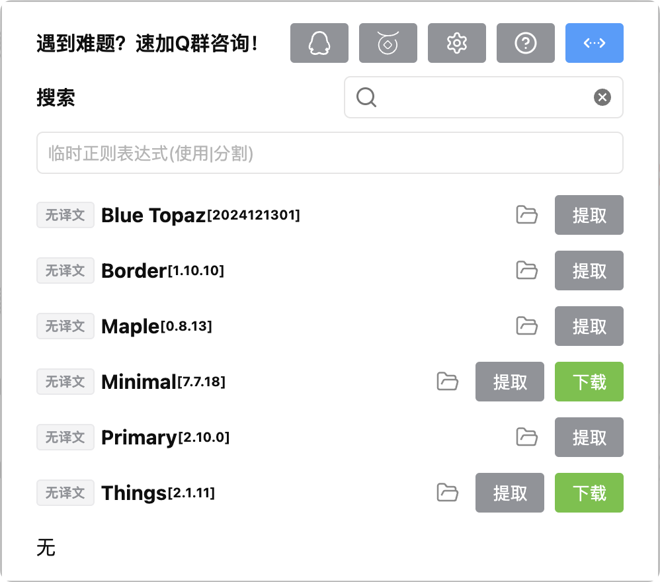
Task: Focus the search input box
Action: pos(483,97)
